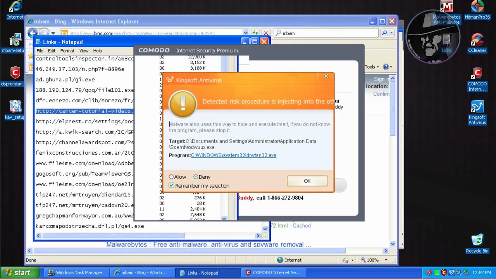Switch to Links - Notepad taskbar button
Viewport: 496px width, 279px height.
tap(207, 273)
